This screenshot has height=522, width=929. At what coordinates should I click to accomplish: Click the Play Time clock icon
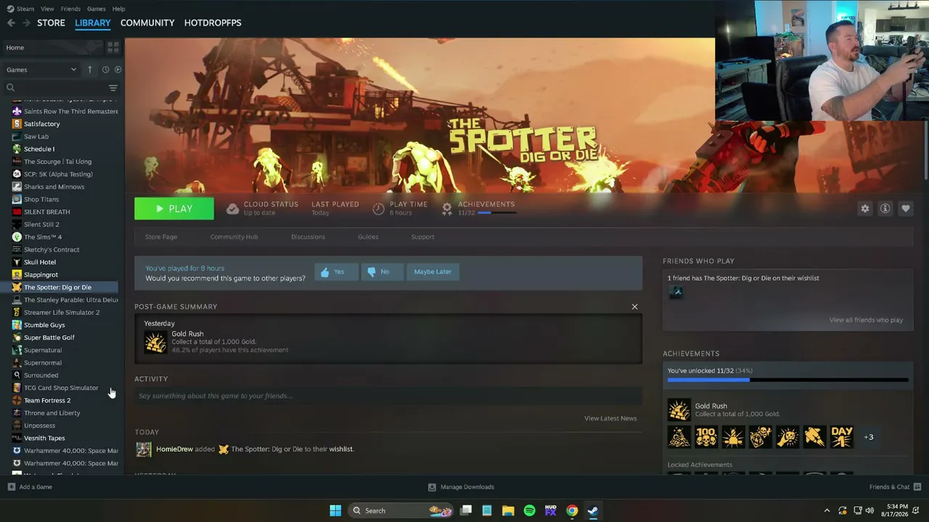(378, 209)
